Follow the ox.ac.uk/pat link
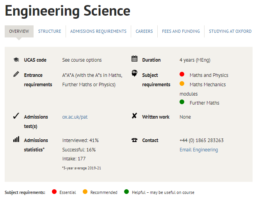 (x=75, y=117)
